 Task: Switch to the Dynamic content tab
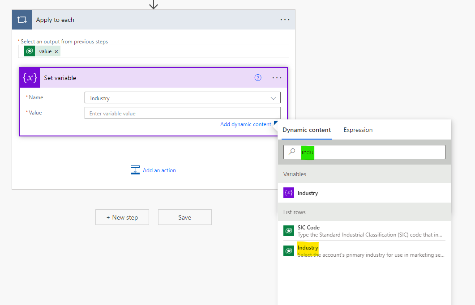pyautogui.click(x=306, y=130)
